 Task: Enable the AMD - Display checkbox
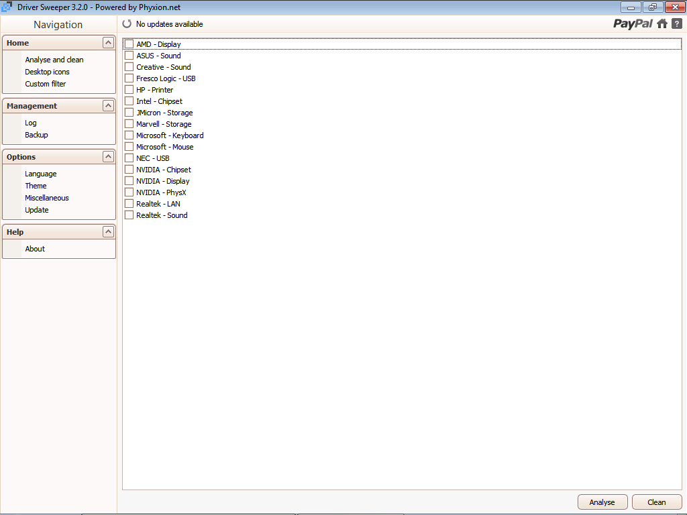pyautogui.click(x=129, y=44)
